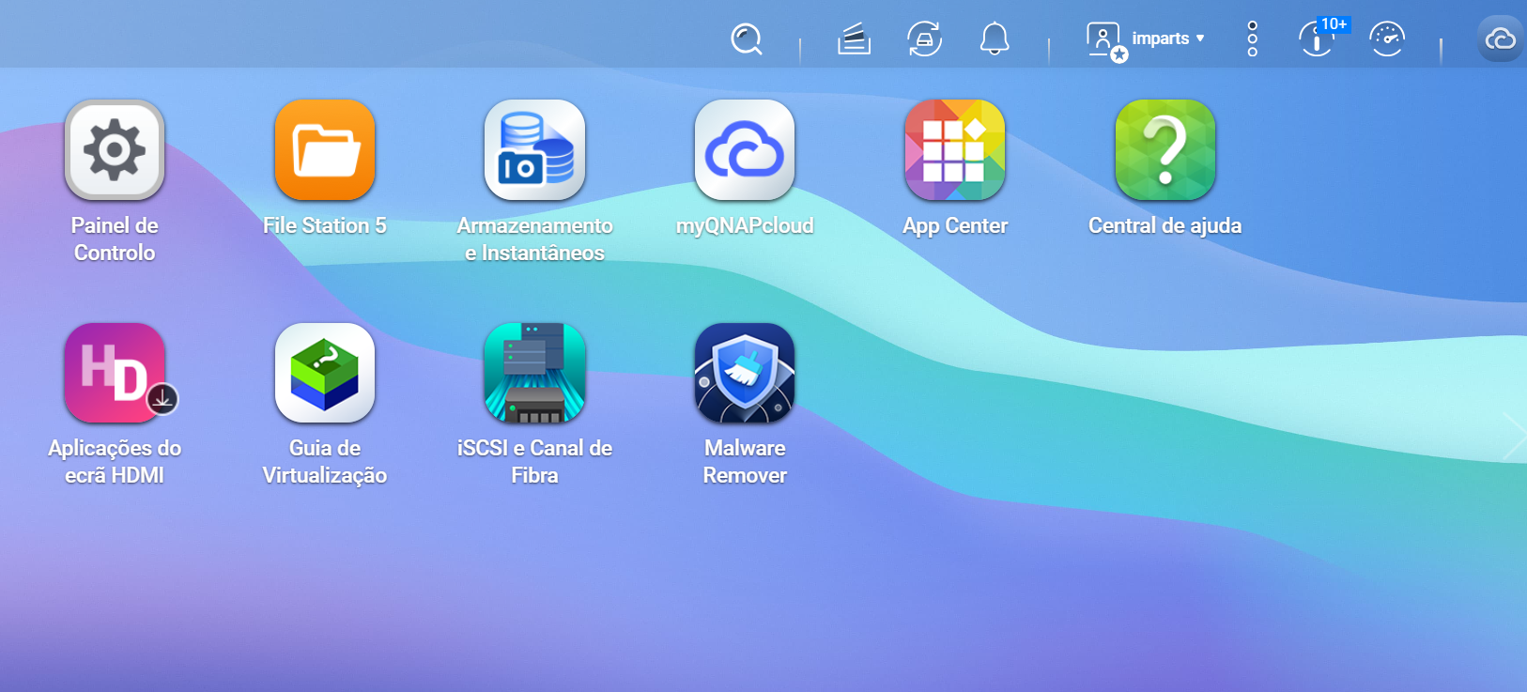Launch myQNAPcloud app

745,150
